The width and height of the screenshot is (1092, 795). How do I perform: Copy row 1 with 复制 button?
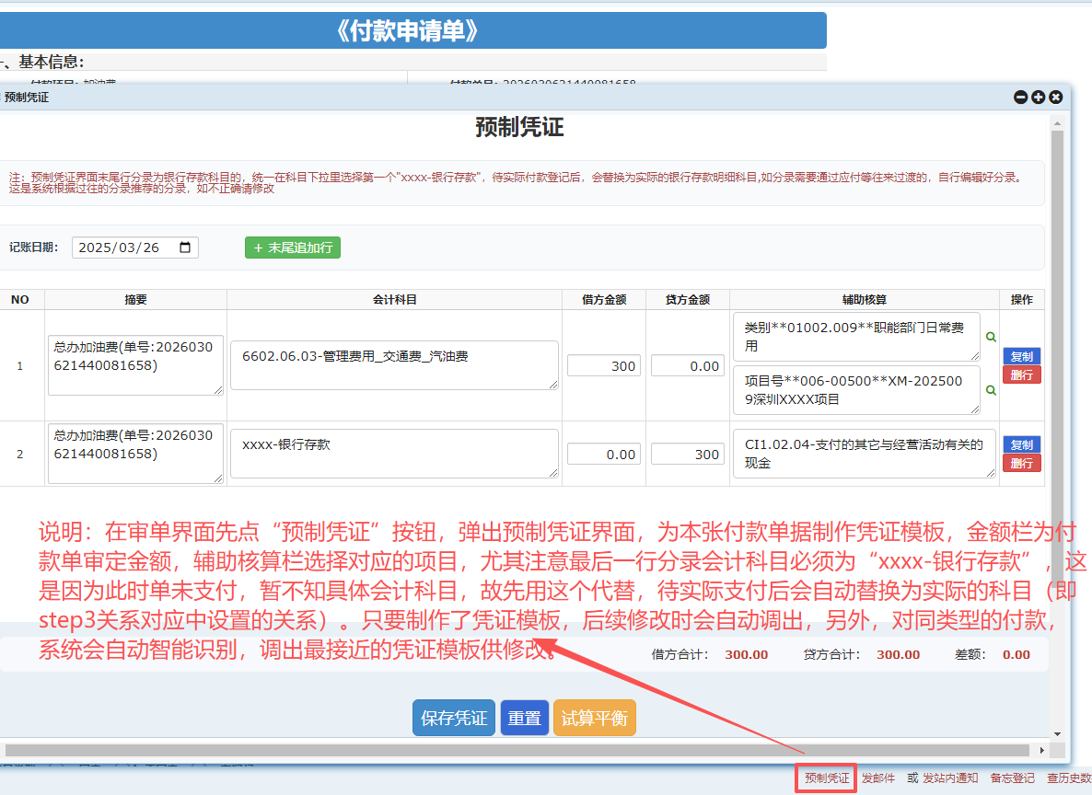[x=1021, y=356]
